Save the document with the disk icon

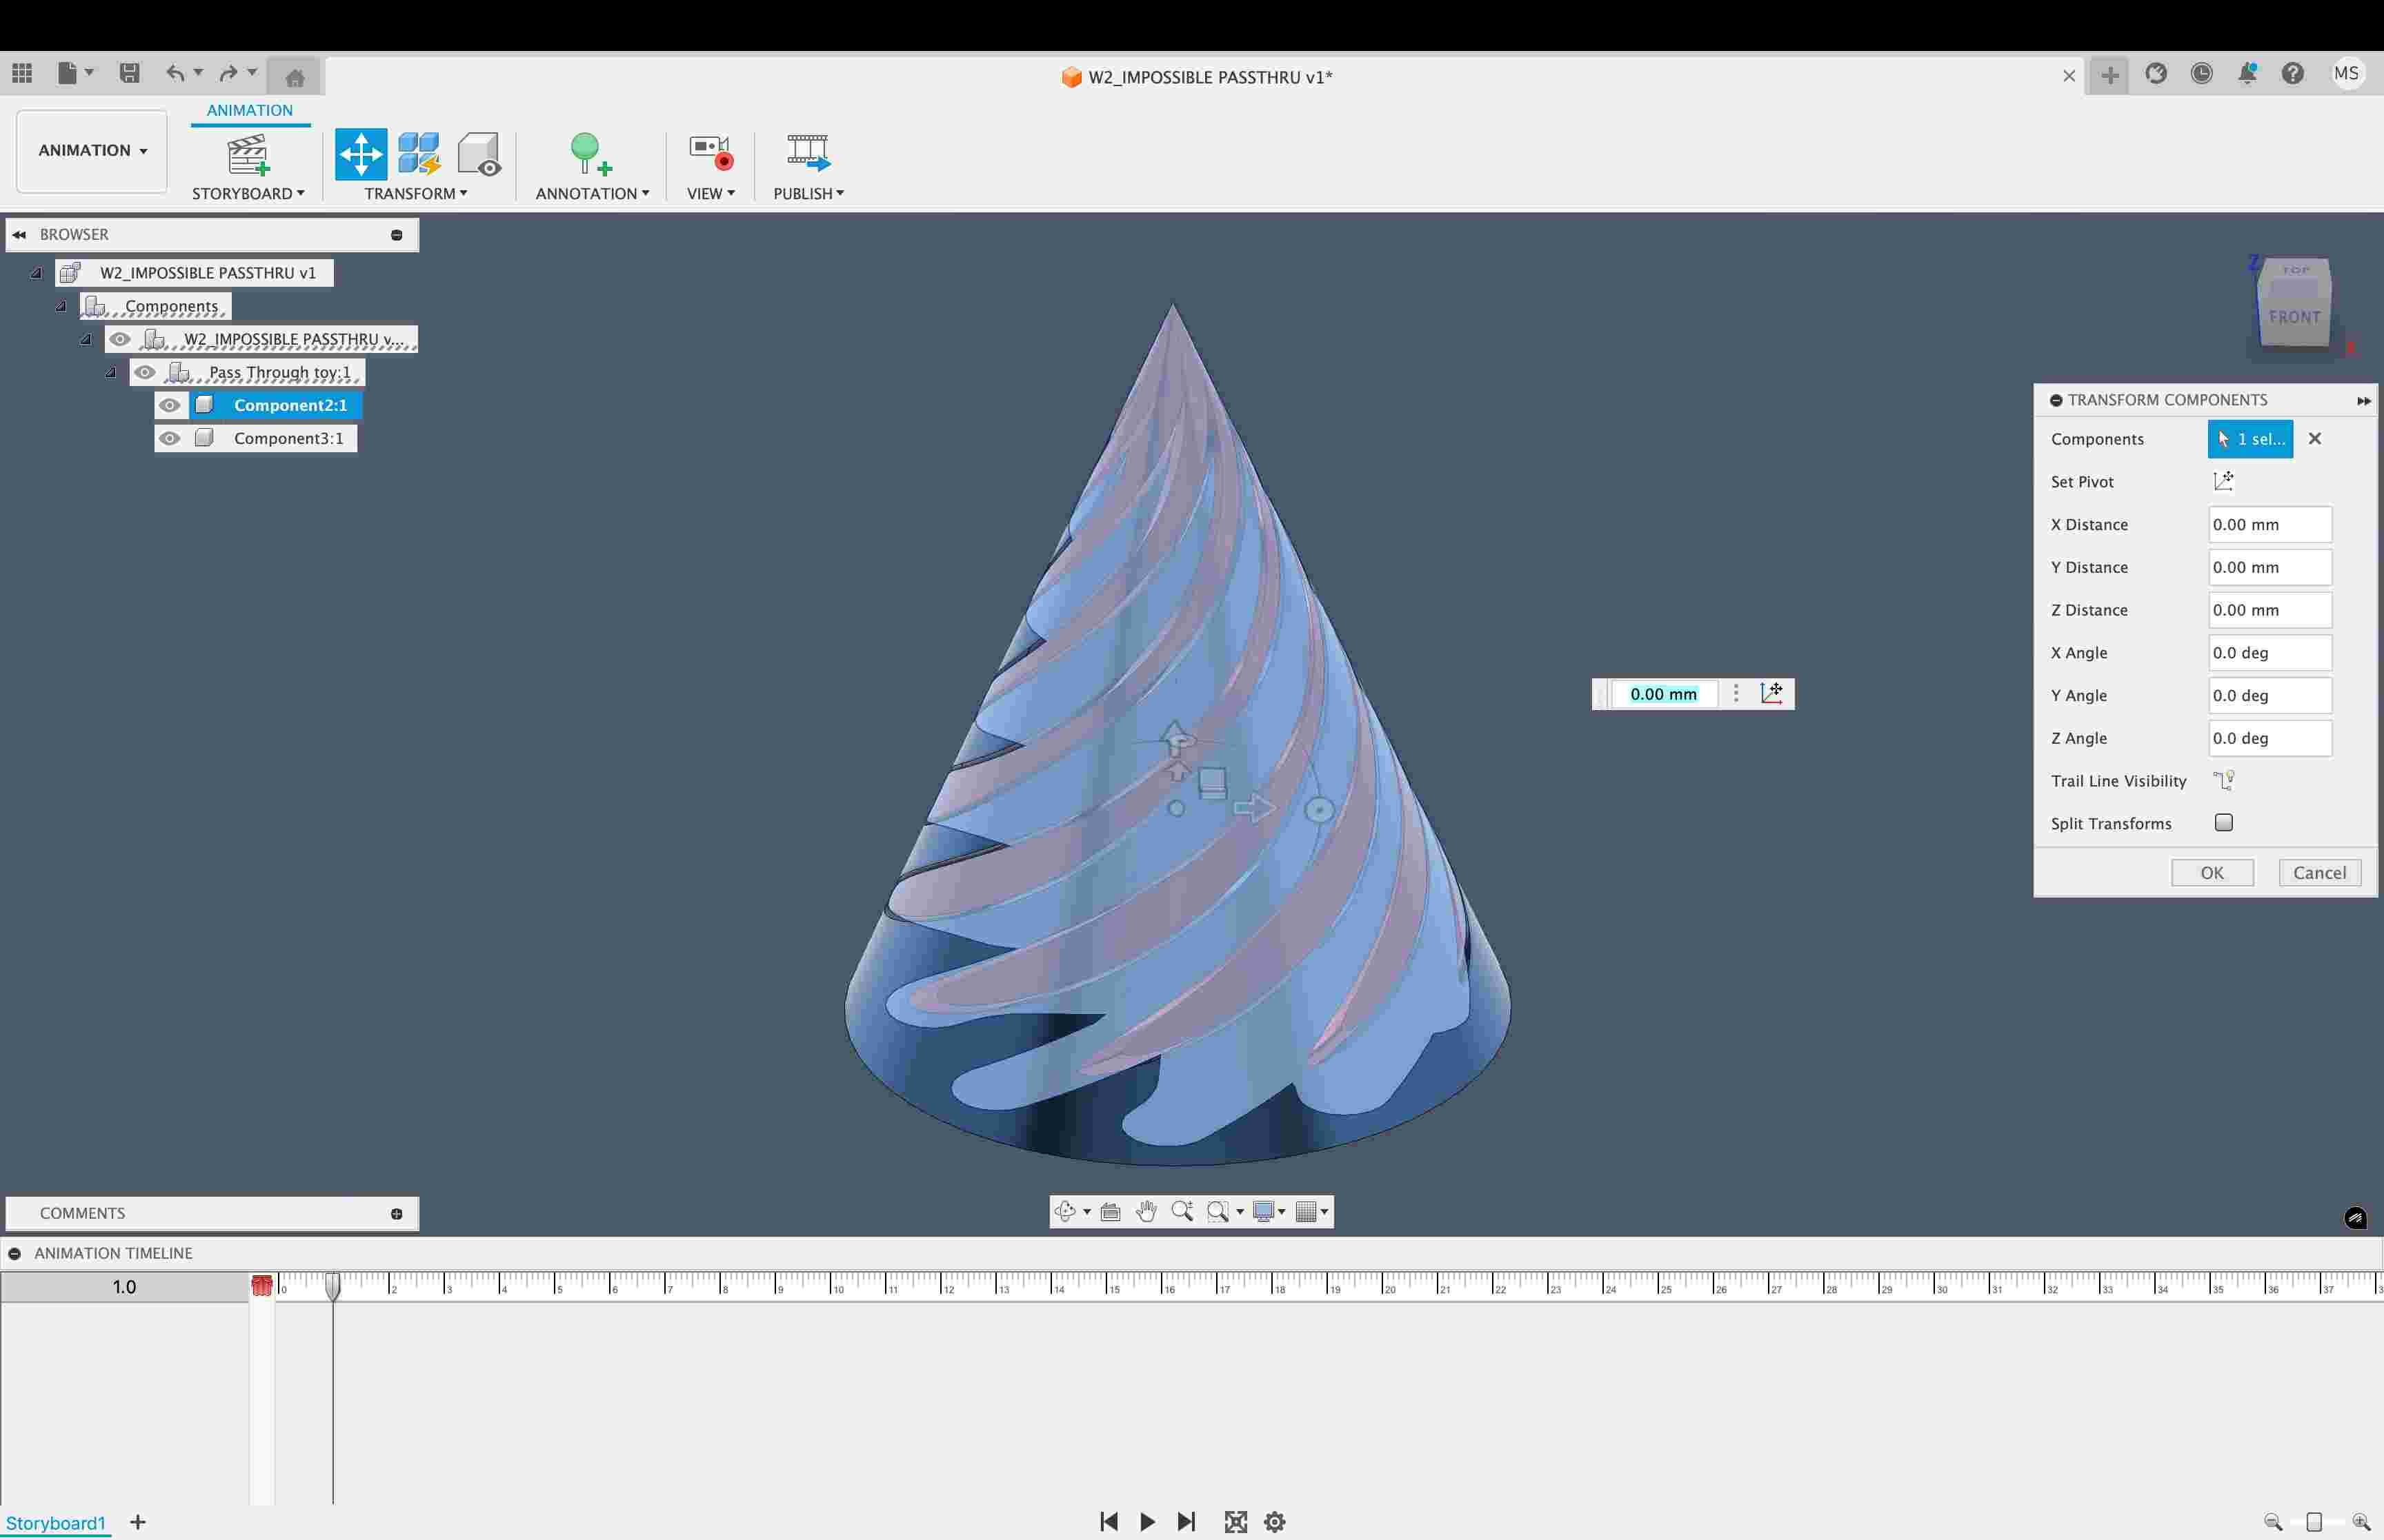coord(129,73)
